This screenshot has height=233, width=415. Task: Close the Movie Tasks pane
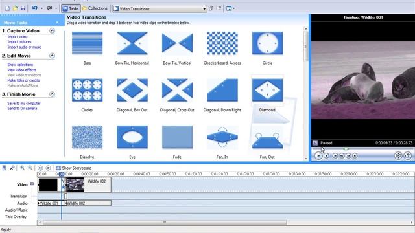point(57,23)
